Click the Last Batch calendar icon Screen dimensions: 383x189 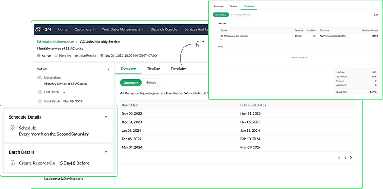click(40, 92)
